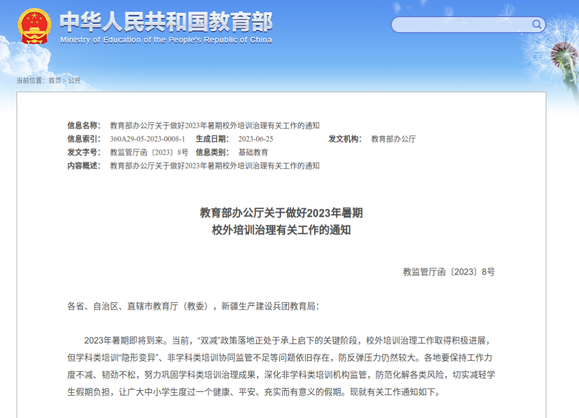Click 教育部办公厅 next to 发文机构
The width and height of the screenshot is (579, 418).
pos(394,139)
